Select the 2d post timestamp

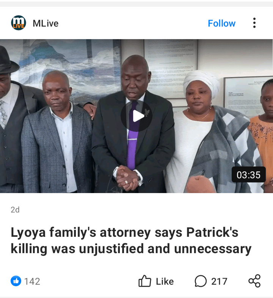pos(15,210)
